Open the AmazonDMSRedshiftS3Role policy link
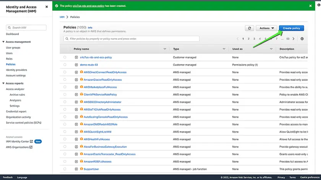The height and width of the screenshot is (180, 321). click(x=101, y=124)
